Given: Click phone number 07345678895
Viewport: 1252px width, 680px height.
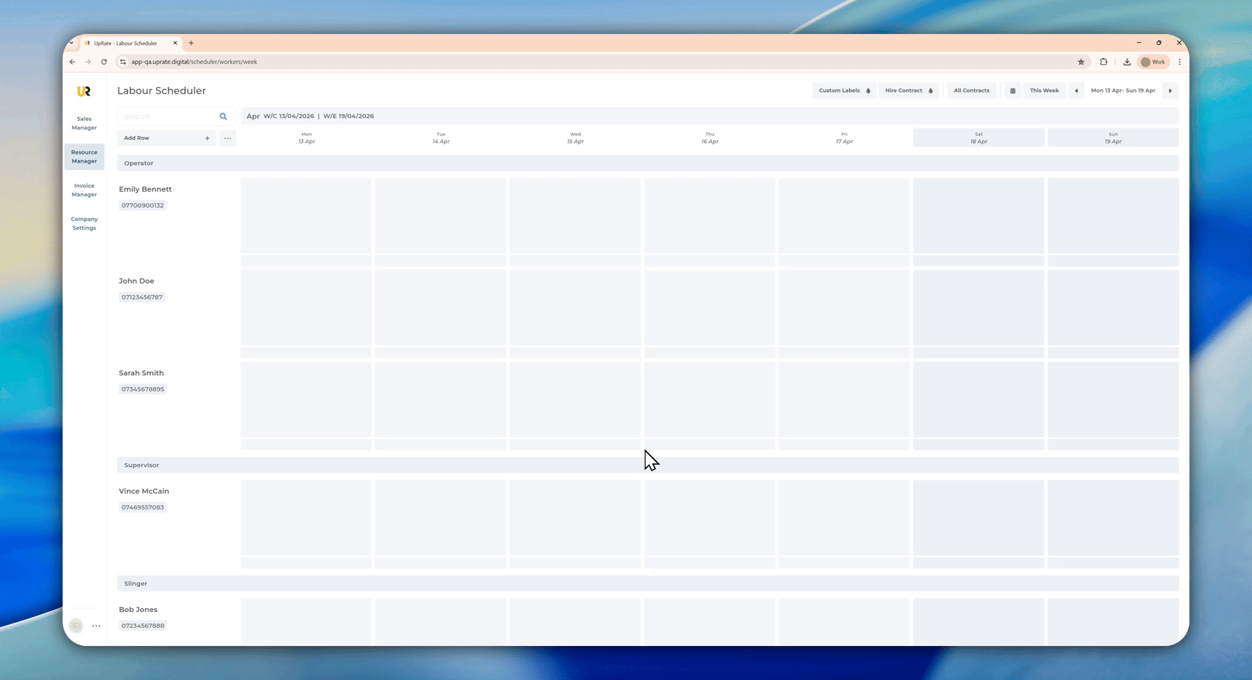Looking at the screenshot, I should (x=143, y=389).
